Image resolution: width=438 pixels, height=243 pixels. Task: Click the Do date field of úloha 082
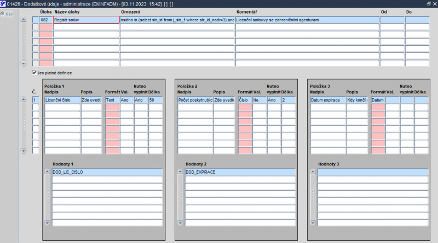click(x=417, y=20)
